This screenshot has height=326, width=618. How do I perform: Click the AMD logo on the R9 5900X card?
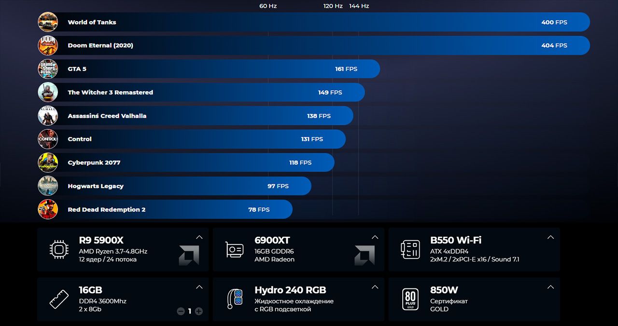coord(189,256)
